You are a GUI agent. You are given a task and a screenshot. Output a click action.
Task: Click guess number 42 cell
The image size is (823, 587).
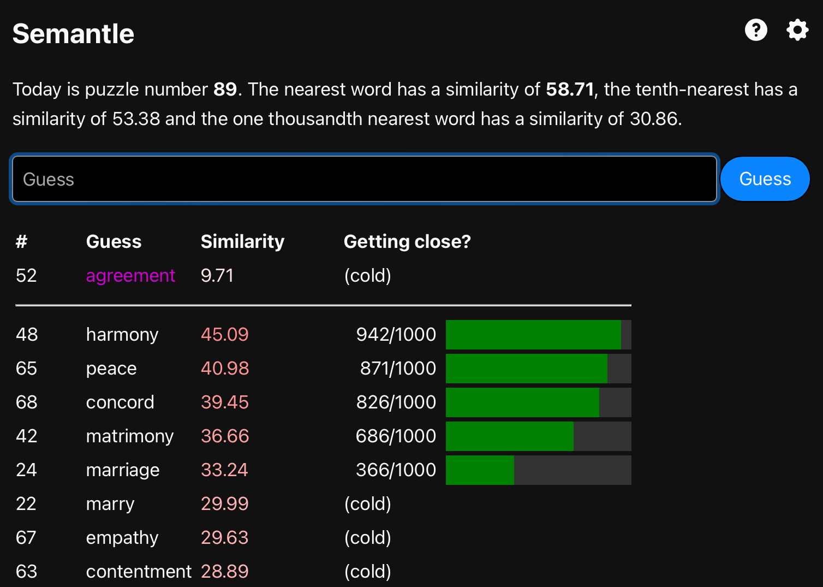click(x=27, y=436)
